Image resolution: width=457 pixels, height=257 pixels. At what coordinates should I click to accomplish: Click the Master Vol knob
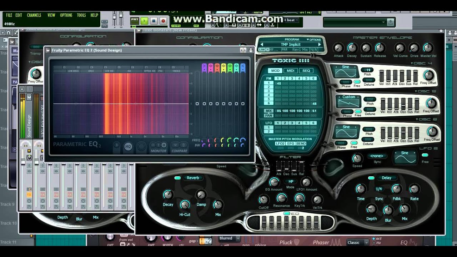coord(428,48)
